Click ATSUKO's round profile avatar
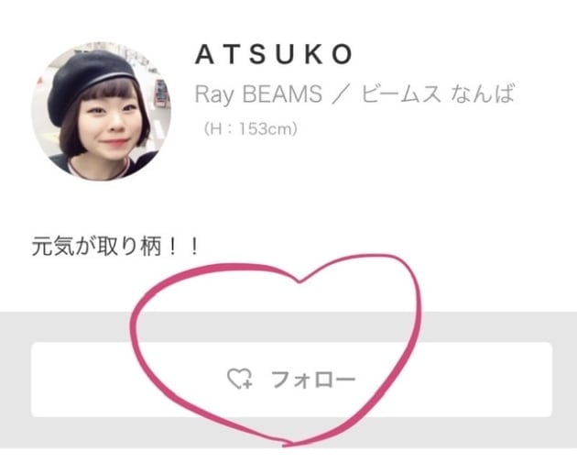Screen dimensions: 577x474 (x=101, y=111)
